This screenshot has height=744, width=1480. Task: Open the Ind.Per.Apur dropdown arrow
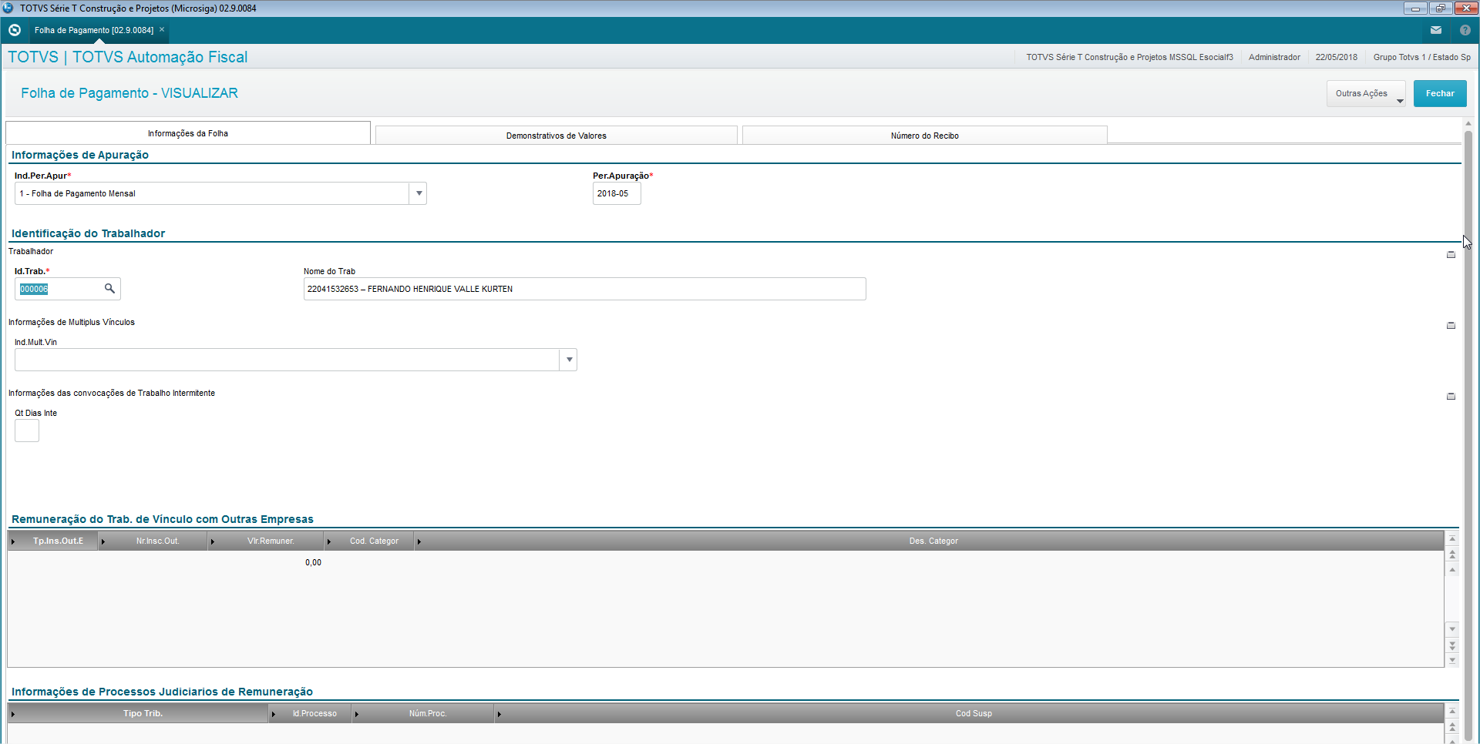(x=419, y=193)
